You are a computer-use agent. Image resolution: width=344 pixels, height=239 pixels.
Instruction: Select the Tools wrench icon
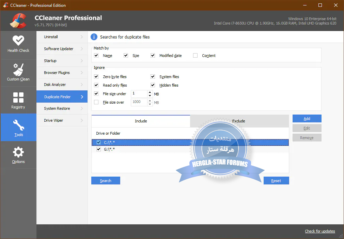18,125
